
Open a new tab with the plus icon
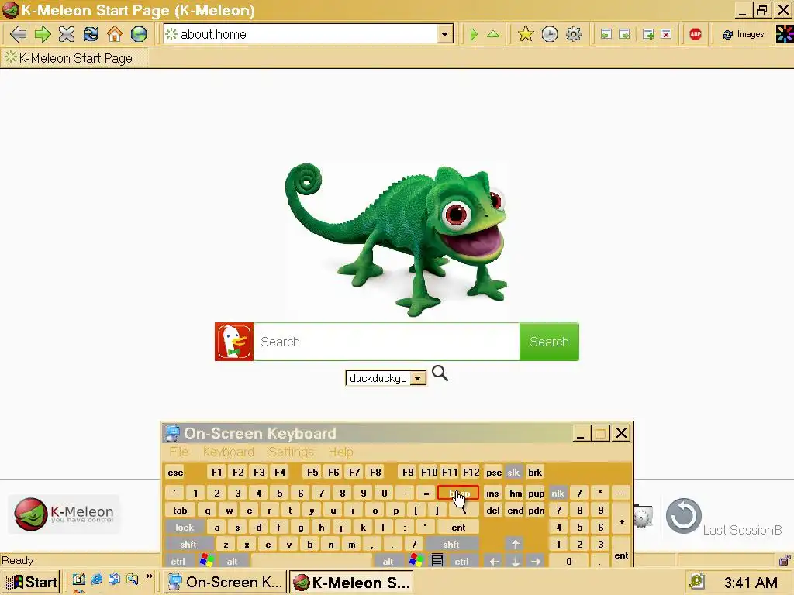coord(648,34)
